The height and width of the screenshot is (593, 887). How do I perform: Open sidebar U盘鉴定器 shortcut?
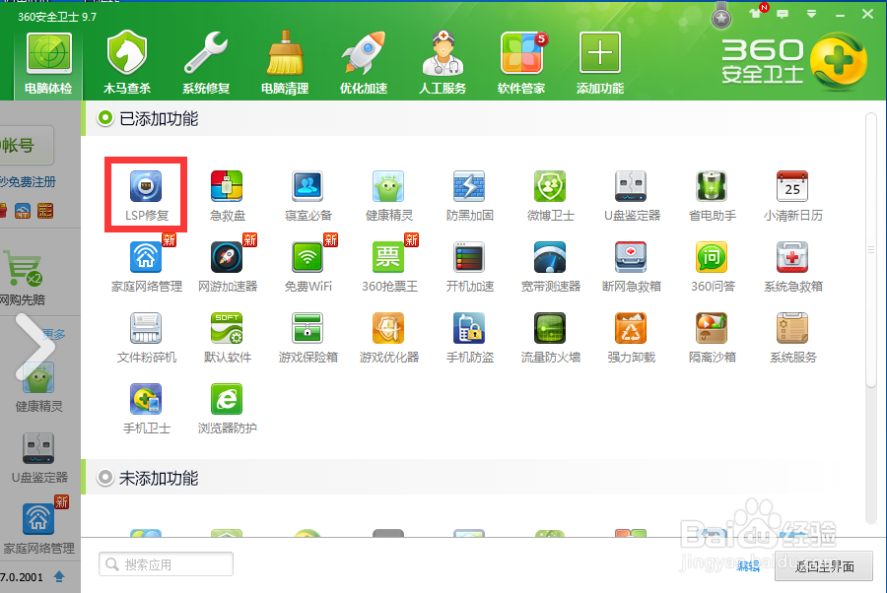click(x=39, y=458)
